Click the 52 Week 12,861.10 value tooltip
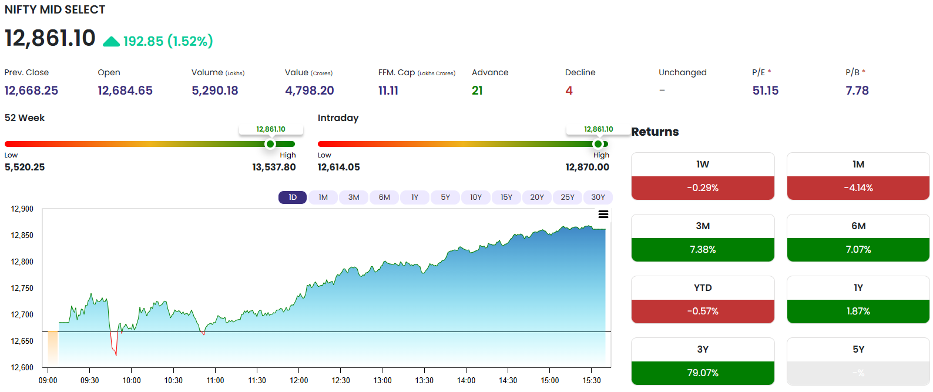Viewport: 933px width, 392px height. [271, 129]
